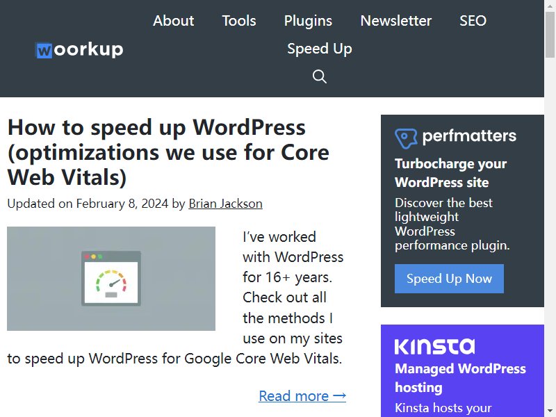
Task: Open the Newsletter menu item
Action: [x=396, y=21]
